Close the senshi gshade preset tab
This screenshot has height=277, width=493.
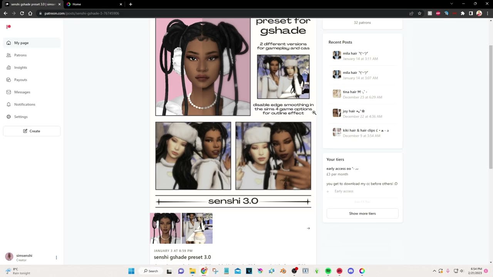[x=59, y=4]
